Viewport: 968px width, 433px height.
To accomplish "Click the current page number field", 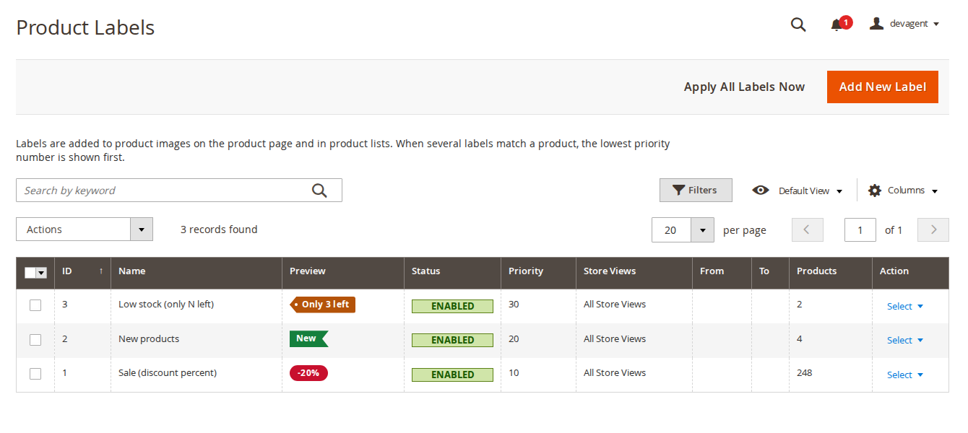I will pyautogui.click(x=860, y=230).
